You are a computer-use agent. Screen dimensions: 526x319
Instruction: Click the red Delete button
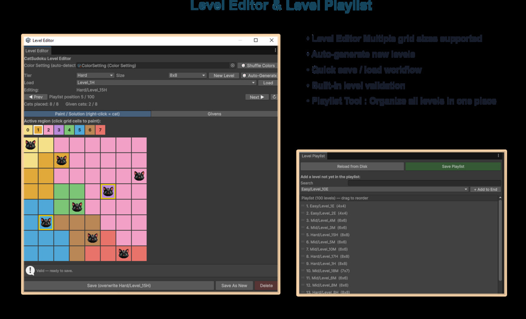tap(266, 286)
